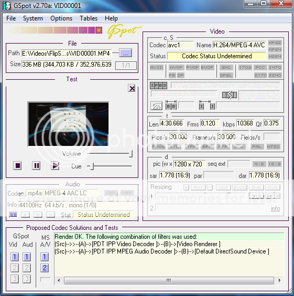Click the MPG4 indicator
This screenshot has width=294, height=296.
pyautogui.click(x=275, y=50)
